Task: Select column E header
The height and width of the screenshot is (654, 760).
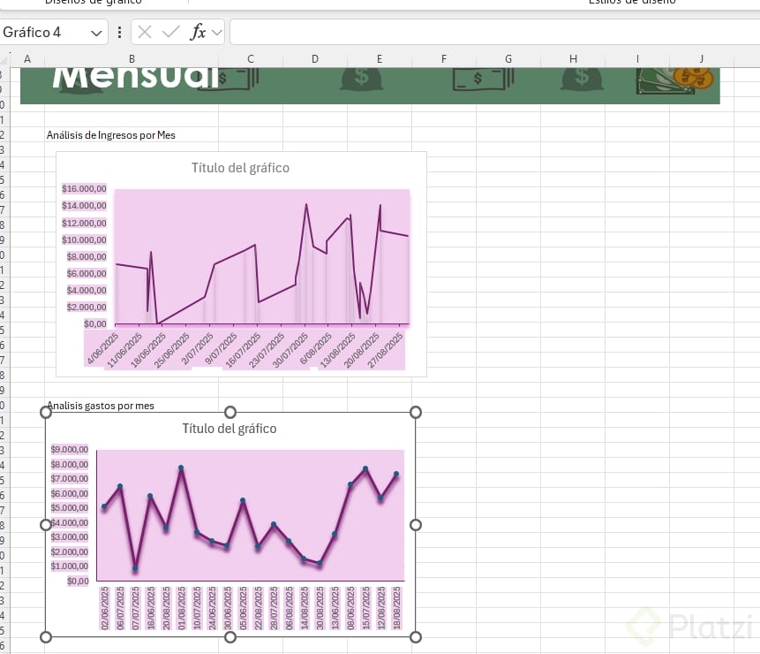Action: click(x=380, y=58)
